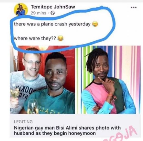
Task: Click the globe public privacy icon
Action: click(x=53, y=13)
